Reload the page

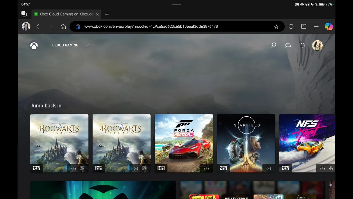[x=291, y=27]
